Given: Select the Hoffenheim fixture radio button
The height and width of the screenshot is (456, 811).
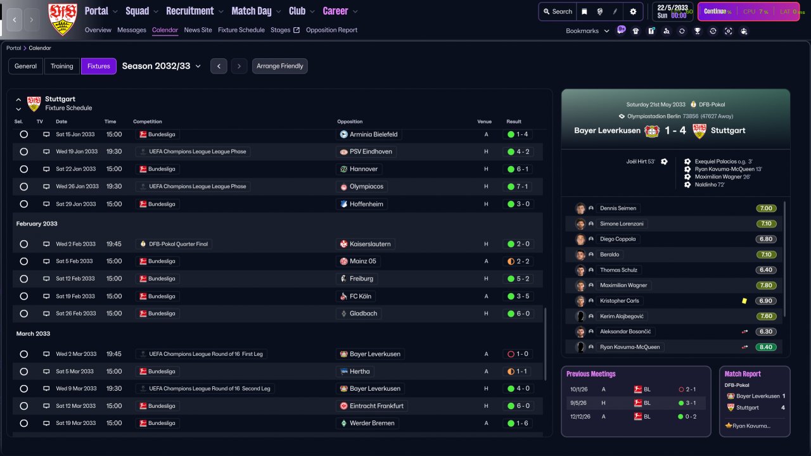Looking at the screenshot, I should 24,204.
